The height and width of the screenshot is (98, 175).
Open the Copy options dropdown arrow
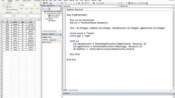pos(13,7)
